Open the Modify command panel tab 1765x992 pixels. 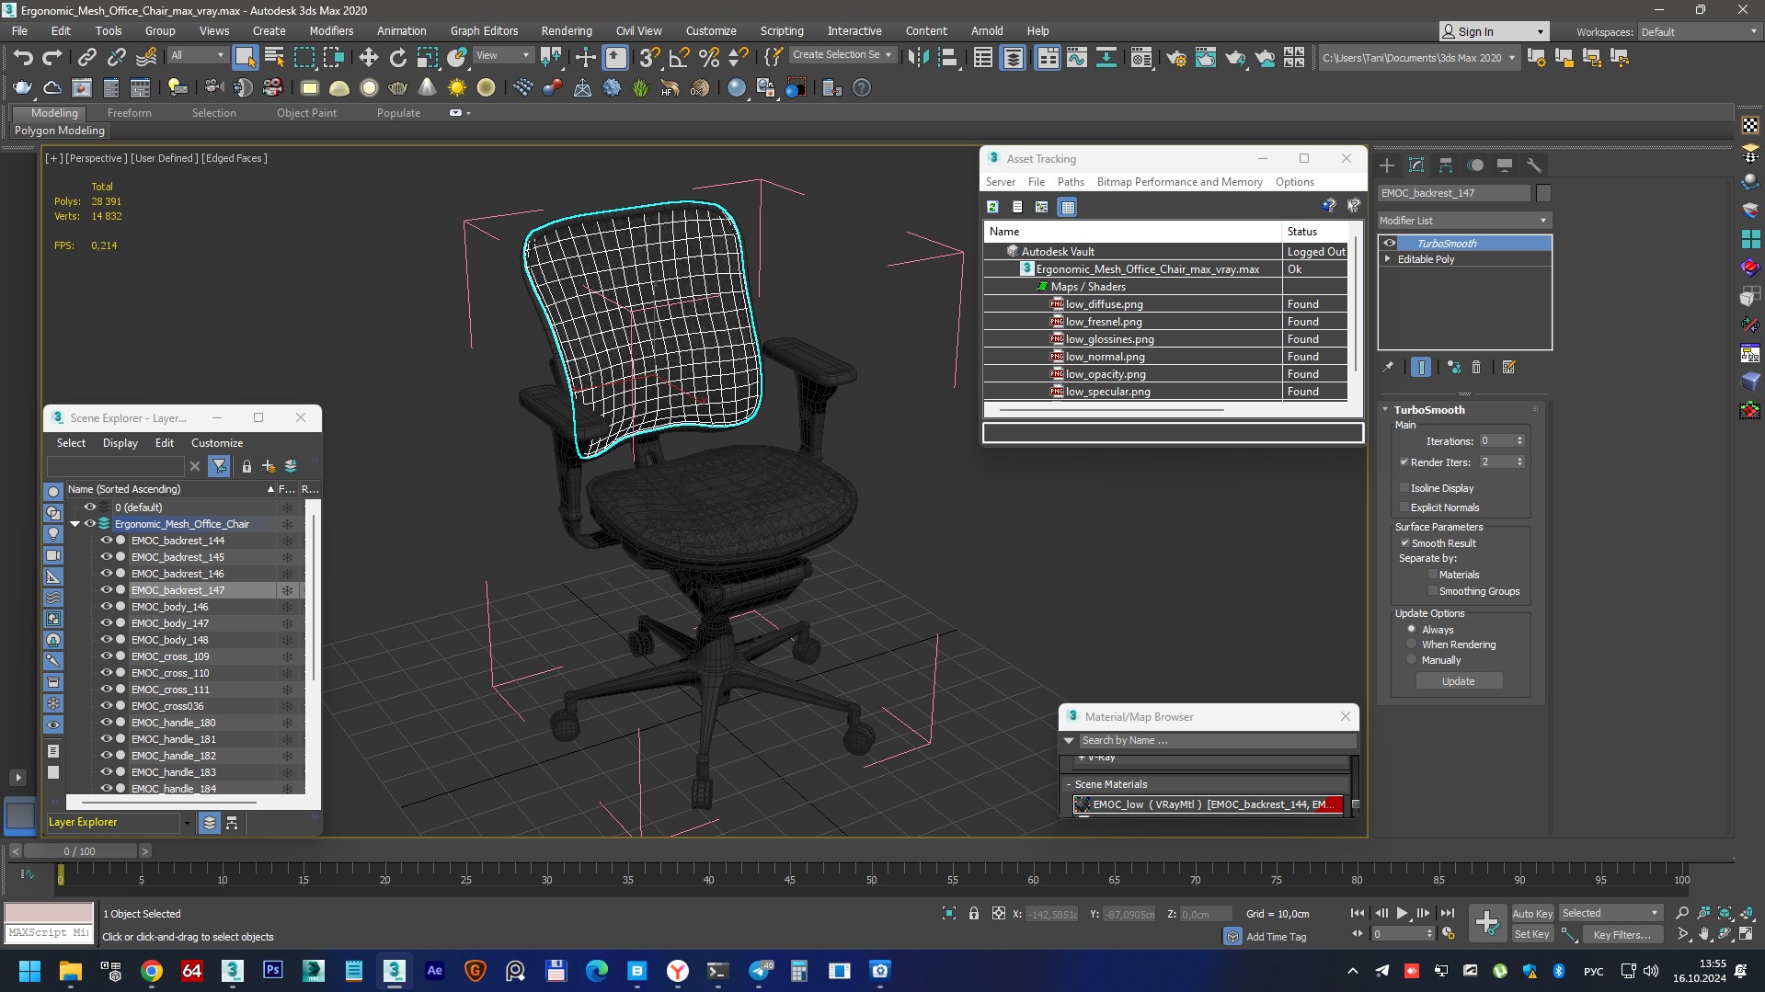click(1416, 165)
